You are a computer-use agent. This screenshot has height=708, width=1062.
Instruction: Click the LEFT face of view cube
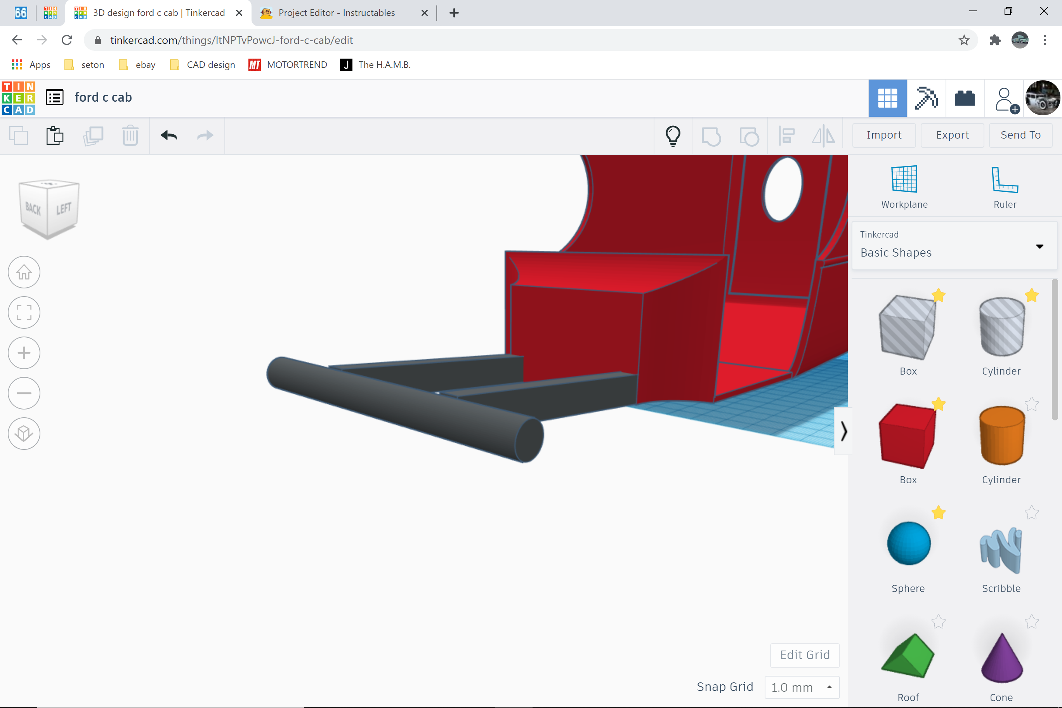(64, 208)
